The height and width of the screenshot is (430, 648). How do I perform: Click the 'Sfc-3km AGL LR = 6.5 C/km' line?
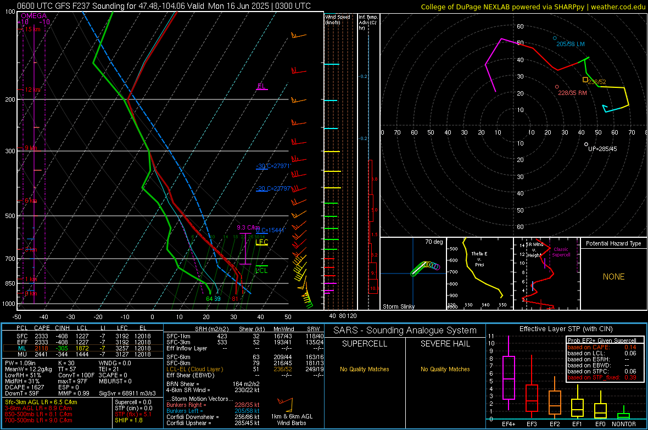tap(41, 402)
